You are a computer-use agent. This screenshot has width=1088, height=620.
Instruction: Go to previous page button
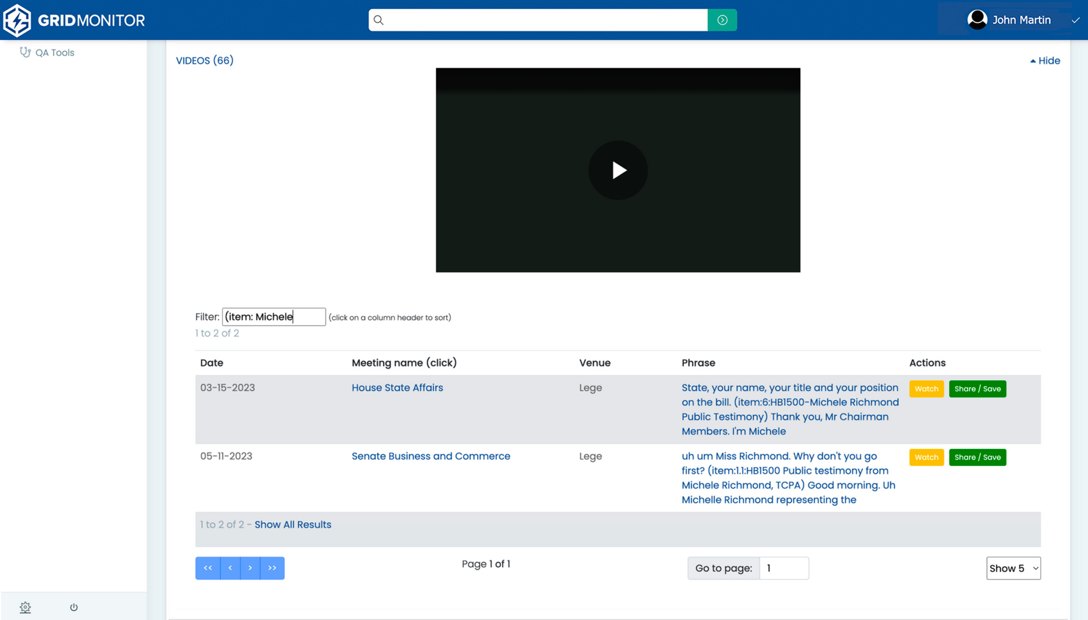tap(230, 568)
